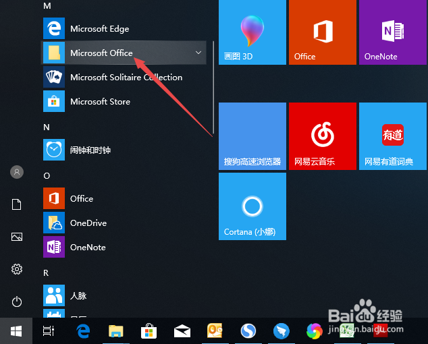Open the Microsoft Office folder icon

pos(54,53)
